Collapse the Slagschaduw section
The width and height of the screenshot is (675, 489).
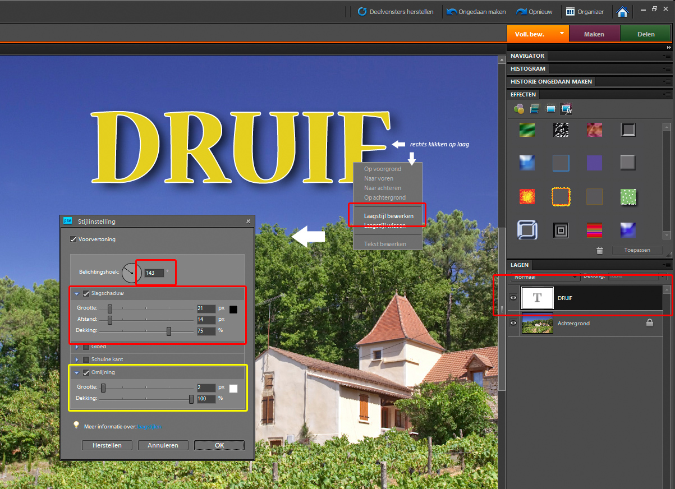tap(77, 293)
